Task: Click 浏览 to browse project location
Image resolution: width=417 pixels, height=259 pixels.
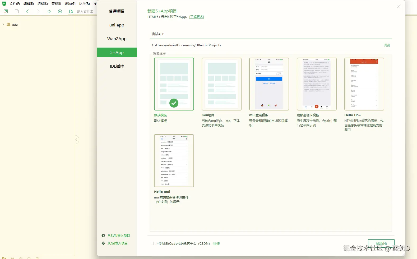Action: [x=387, y=45]
